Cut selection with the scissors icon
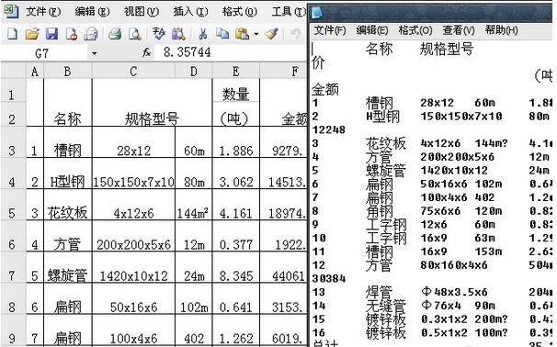This screenshot has width=557, height=347. (203, 34)
